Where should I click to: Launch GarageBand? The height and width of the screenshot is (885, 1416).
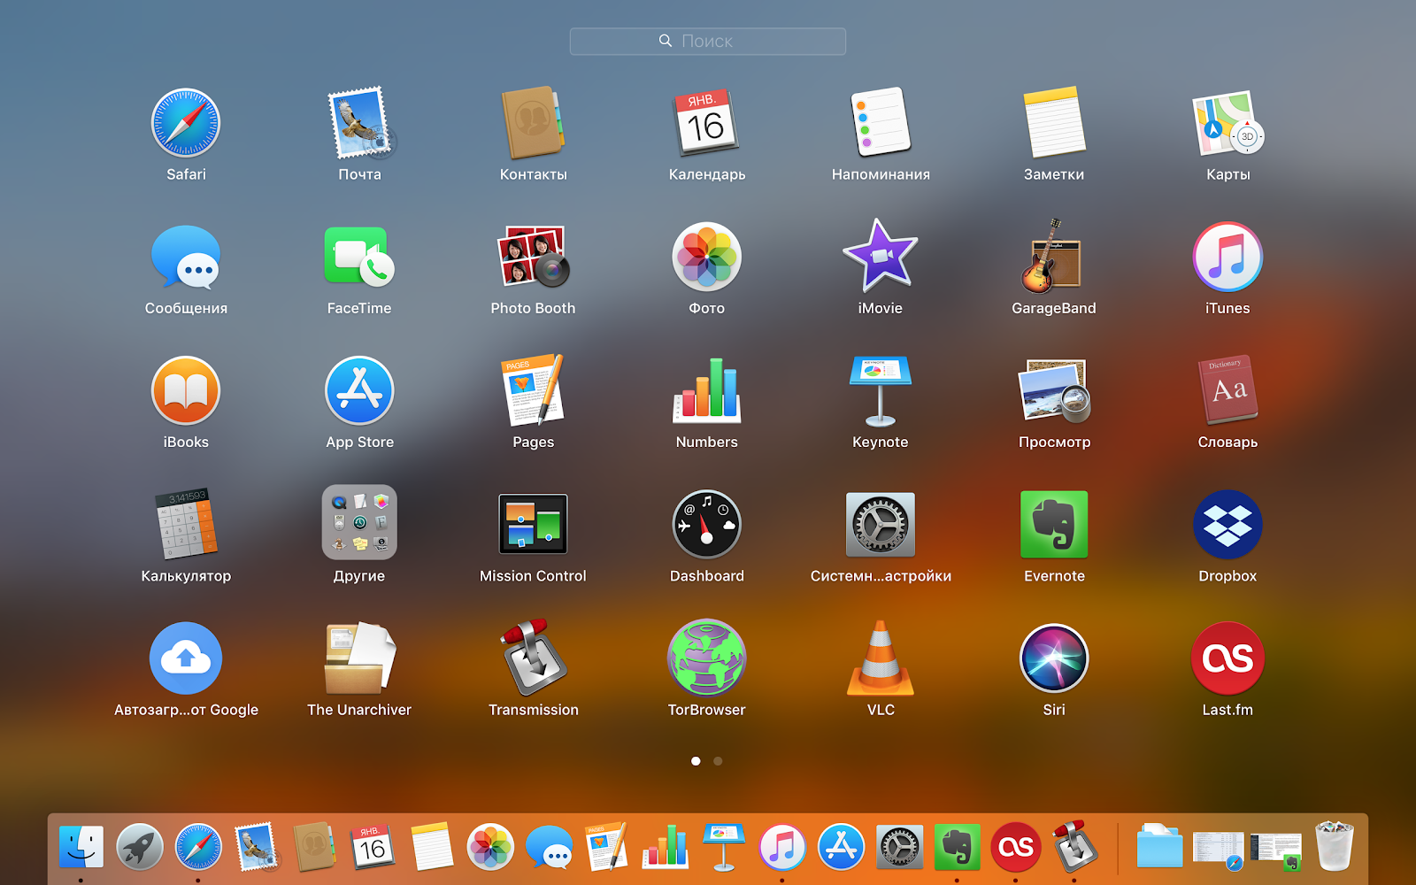[1053, 258]
